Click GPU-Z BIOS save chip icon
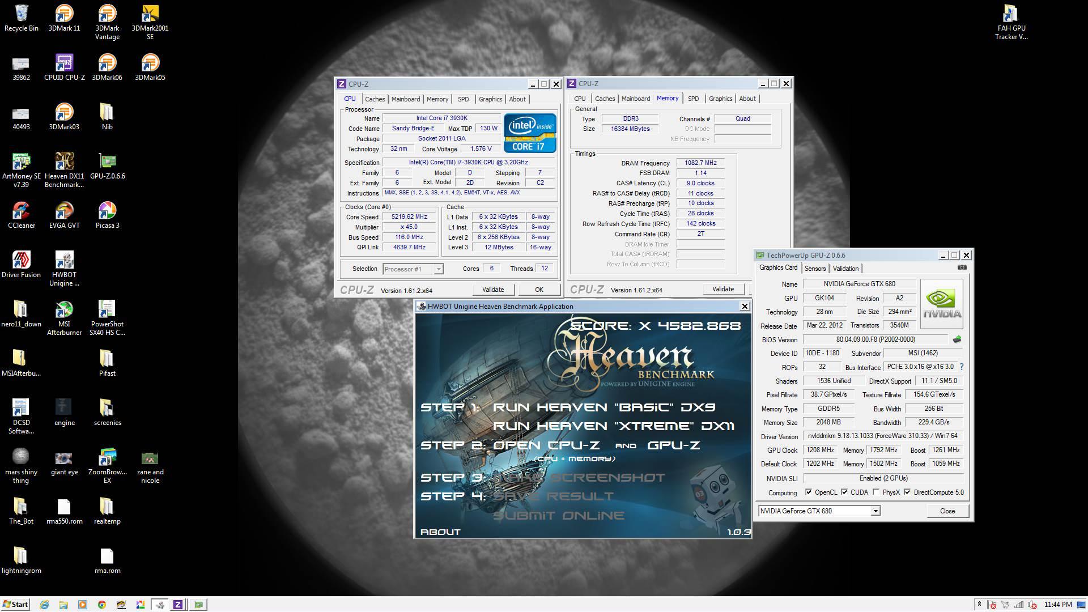Screen dimensions: 1088x612 tap(957, 339)
